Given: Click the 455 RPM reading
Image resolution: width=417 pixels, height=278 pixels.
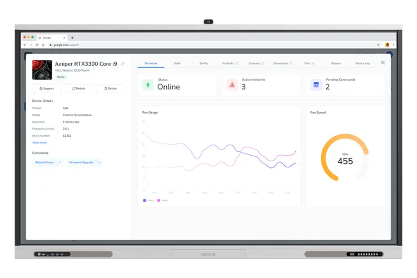Looking at the screenshot, I should click(345, 161).
